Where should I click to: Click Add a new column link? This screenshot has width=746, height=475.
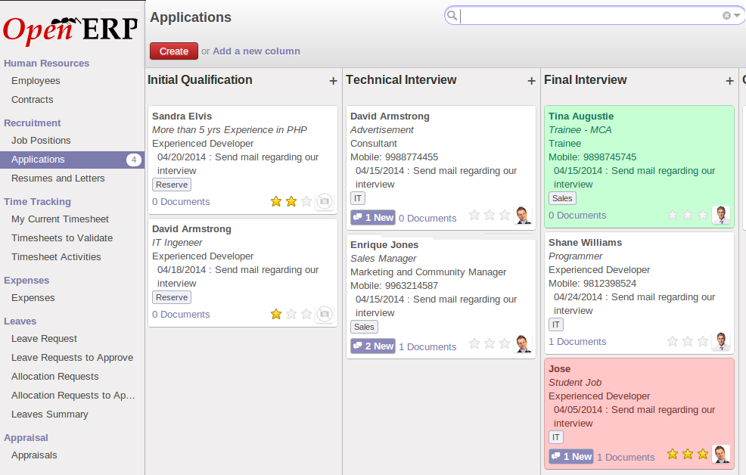tap(256, 51)
